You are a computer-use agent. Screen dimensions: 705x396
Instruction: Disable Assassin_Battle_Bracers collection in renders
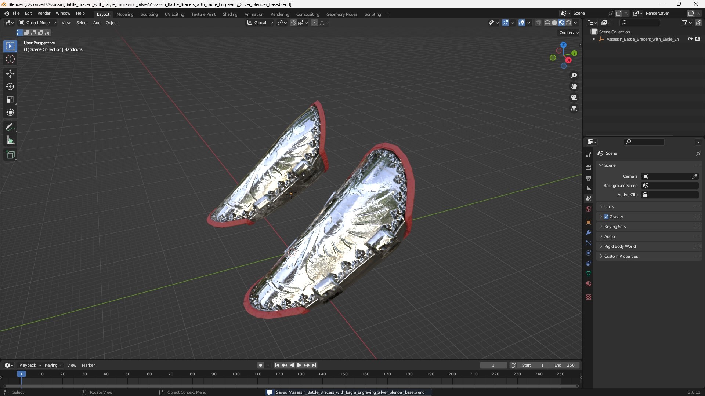click(698, 39)
